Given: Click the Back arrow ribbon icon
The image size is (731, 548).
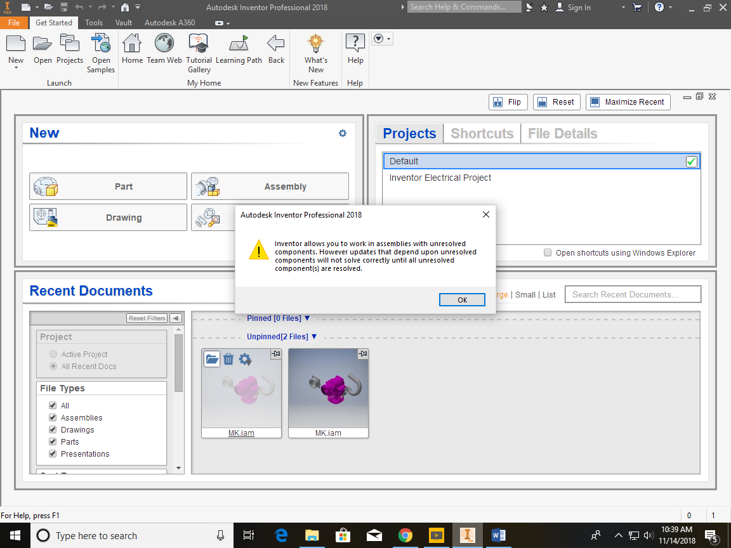Looking at the screenshot, I should click(x=276, y=43).
